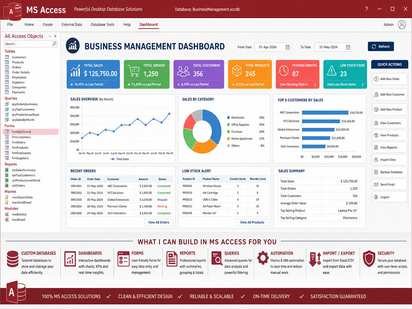Viewport: 412px width, 309px height.
Task: Click the dashboard chart logo icon
Action: tap(73, 45)
